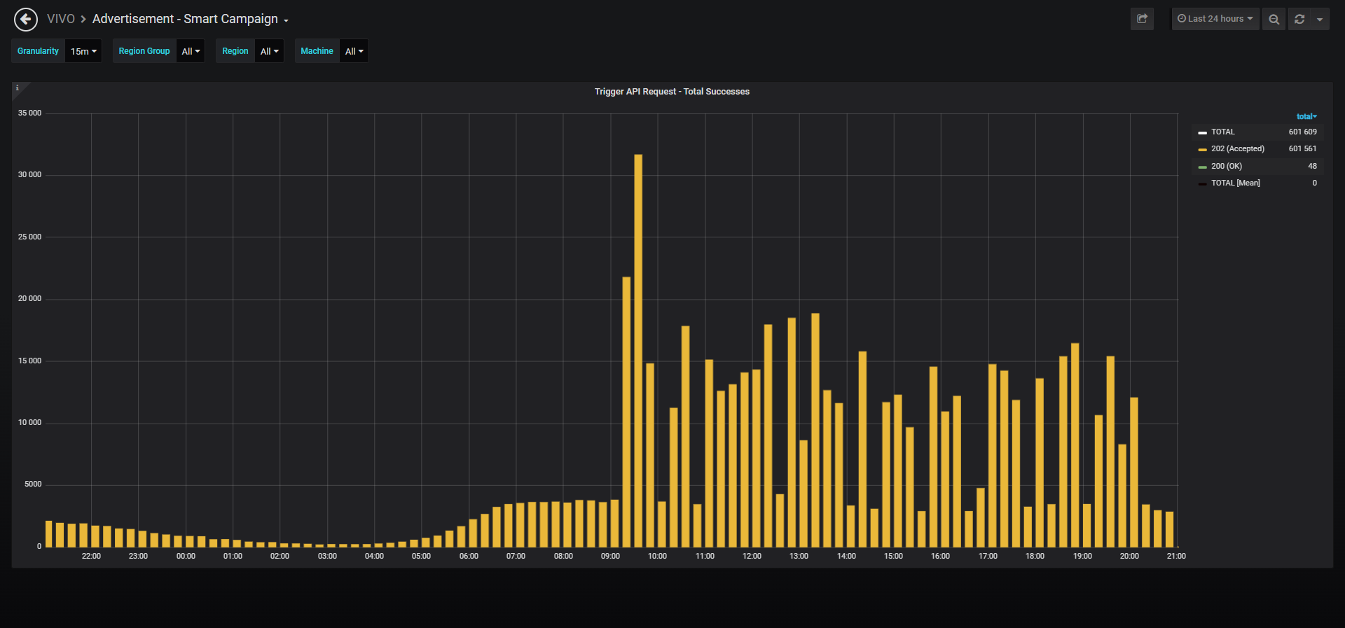Click the 5000 y-axis label
1345x628 pixels.
33,484
